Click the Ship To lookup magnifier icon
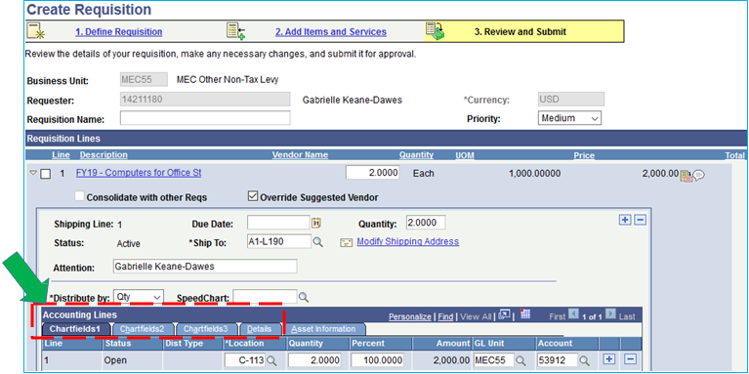 (x=317, y=242)
